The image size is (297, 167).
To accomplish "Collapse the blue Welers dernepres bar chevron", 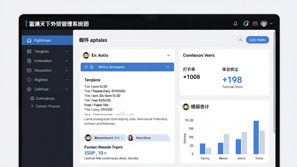I will click(168, 67).
